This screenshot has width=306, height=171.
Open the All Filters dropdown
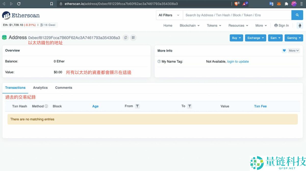point(169,15)
